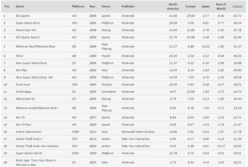
Task: Sort by the Platform column header
Action: tap(78, 6)
